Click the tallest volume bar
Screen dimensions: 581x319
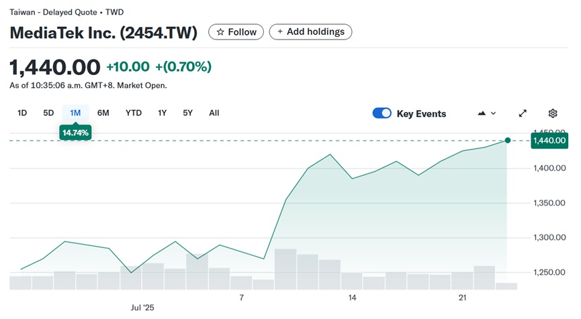coord(285,269)
